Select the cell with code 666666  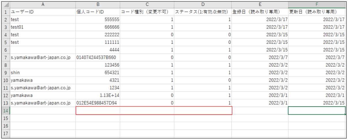(x=98, y=27)
